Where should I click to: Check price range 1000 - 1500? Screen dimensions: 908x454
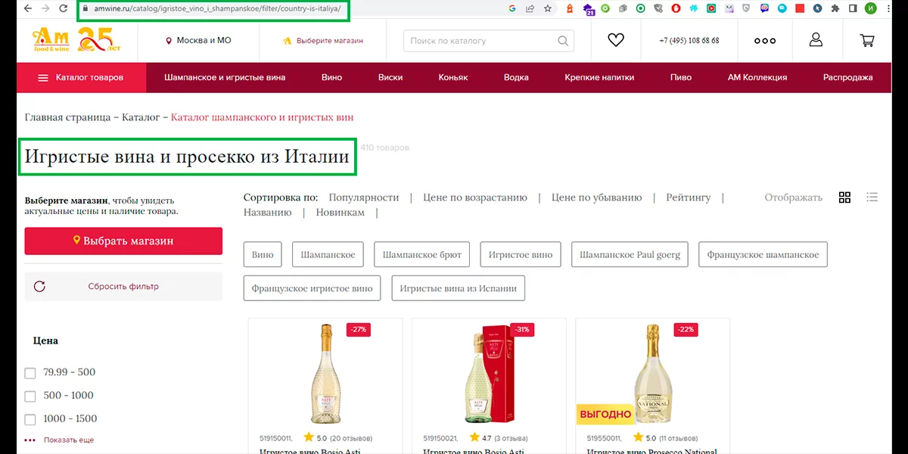click(30, 419)
